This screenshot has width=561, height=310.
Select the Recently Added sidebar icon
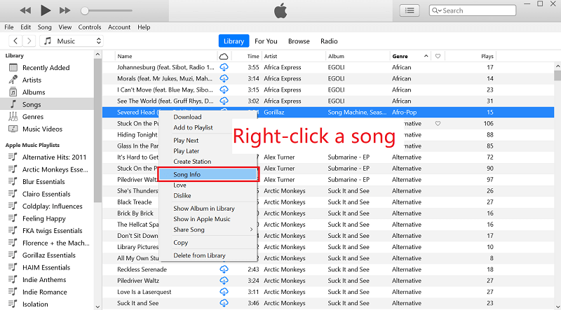coord(13,68)
